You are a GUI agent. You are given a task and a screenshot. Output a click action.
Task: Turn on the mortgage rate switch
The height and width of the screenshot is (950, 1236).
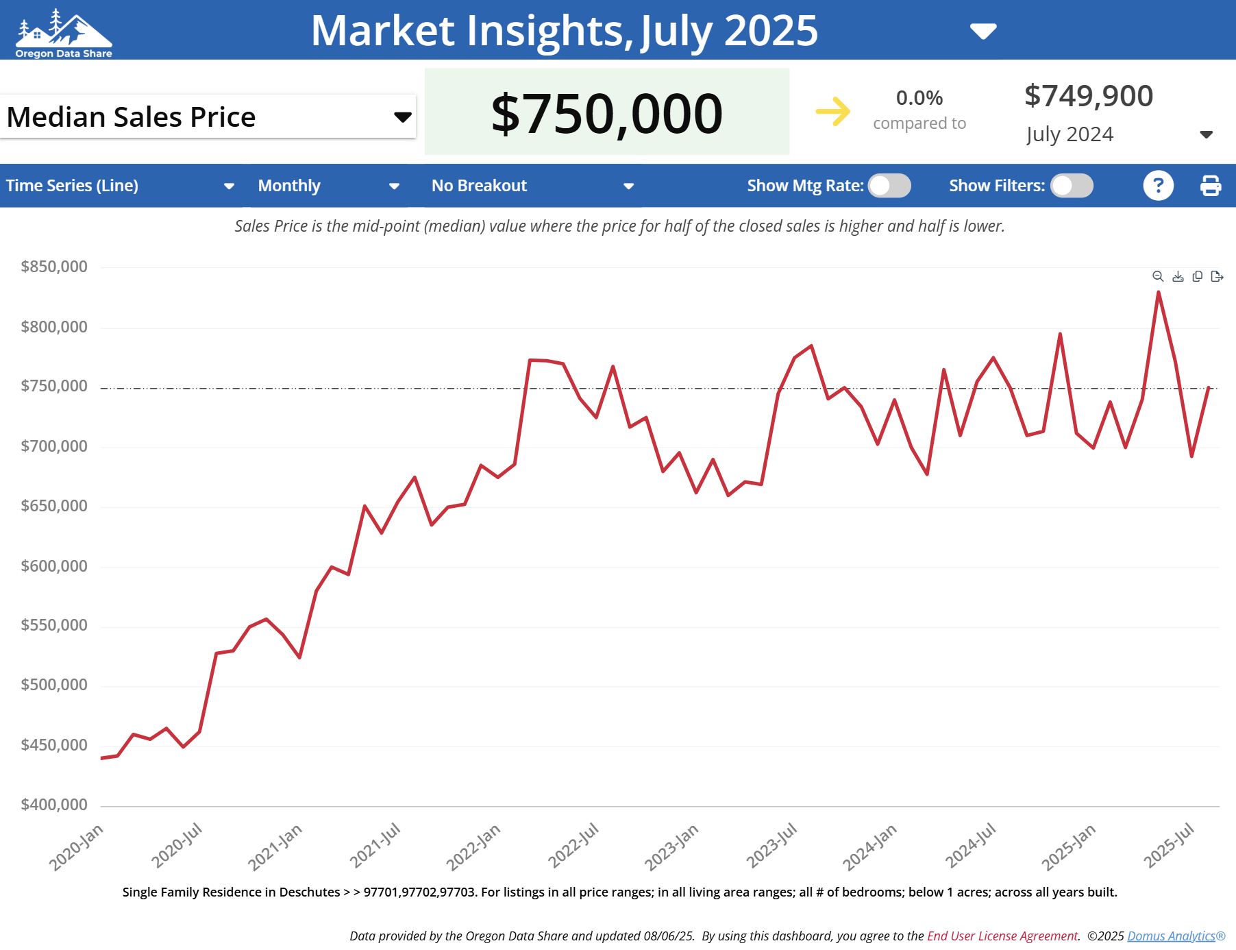pyautogui.click(x=888, y=186)
